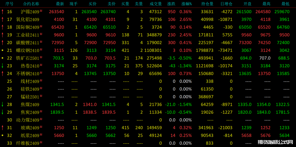Click open interest 1798873 for 螺纹钢2410
This screenshot has height=147, width=296.
point(205,50)
